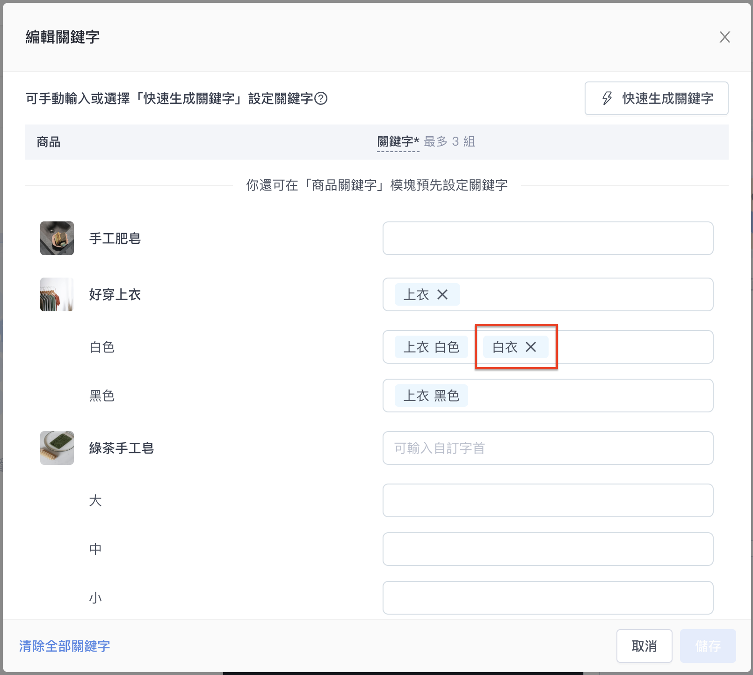Focus the 手工肥皂 keyword input field
The image size is (753, 675).
tap(548, 238)
